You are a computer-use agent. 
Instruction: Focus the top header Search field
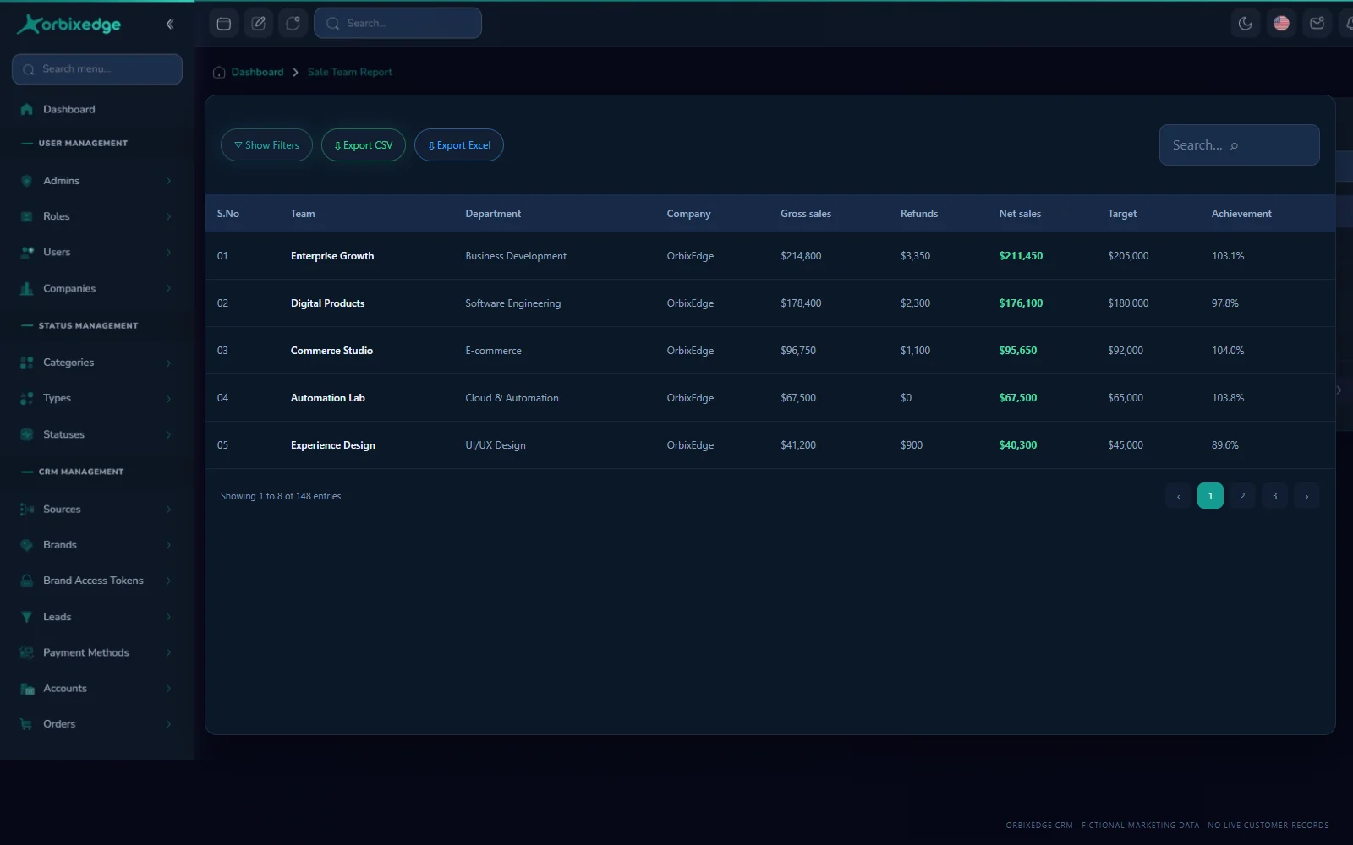[x=397, y=24]
